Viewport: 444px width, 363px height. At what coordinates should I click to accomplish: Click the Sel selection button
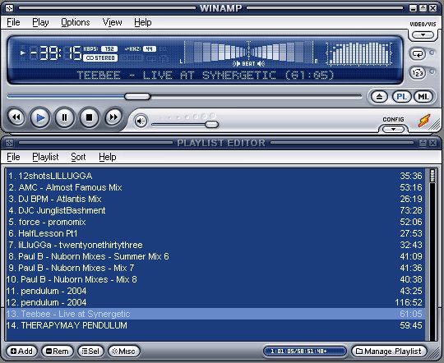point(90,352)
